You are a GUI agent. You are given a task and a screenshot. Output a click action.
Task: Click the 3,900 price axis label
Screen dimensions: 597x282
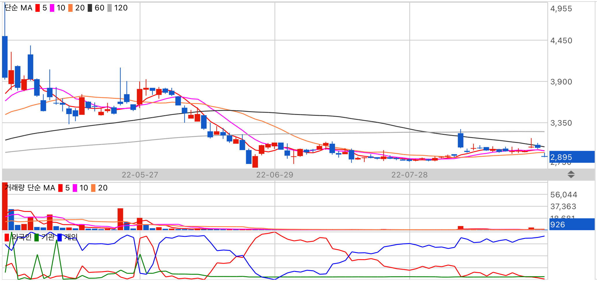pos(561,82)
